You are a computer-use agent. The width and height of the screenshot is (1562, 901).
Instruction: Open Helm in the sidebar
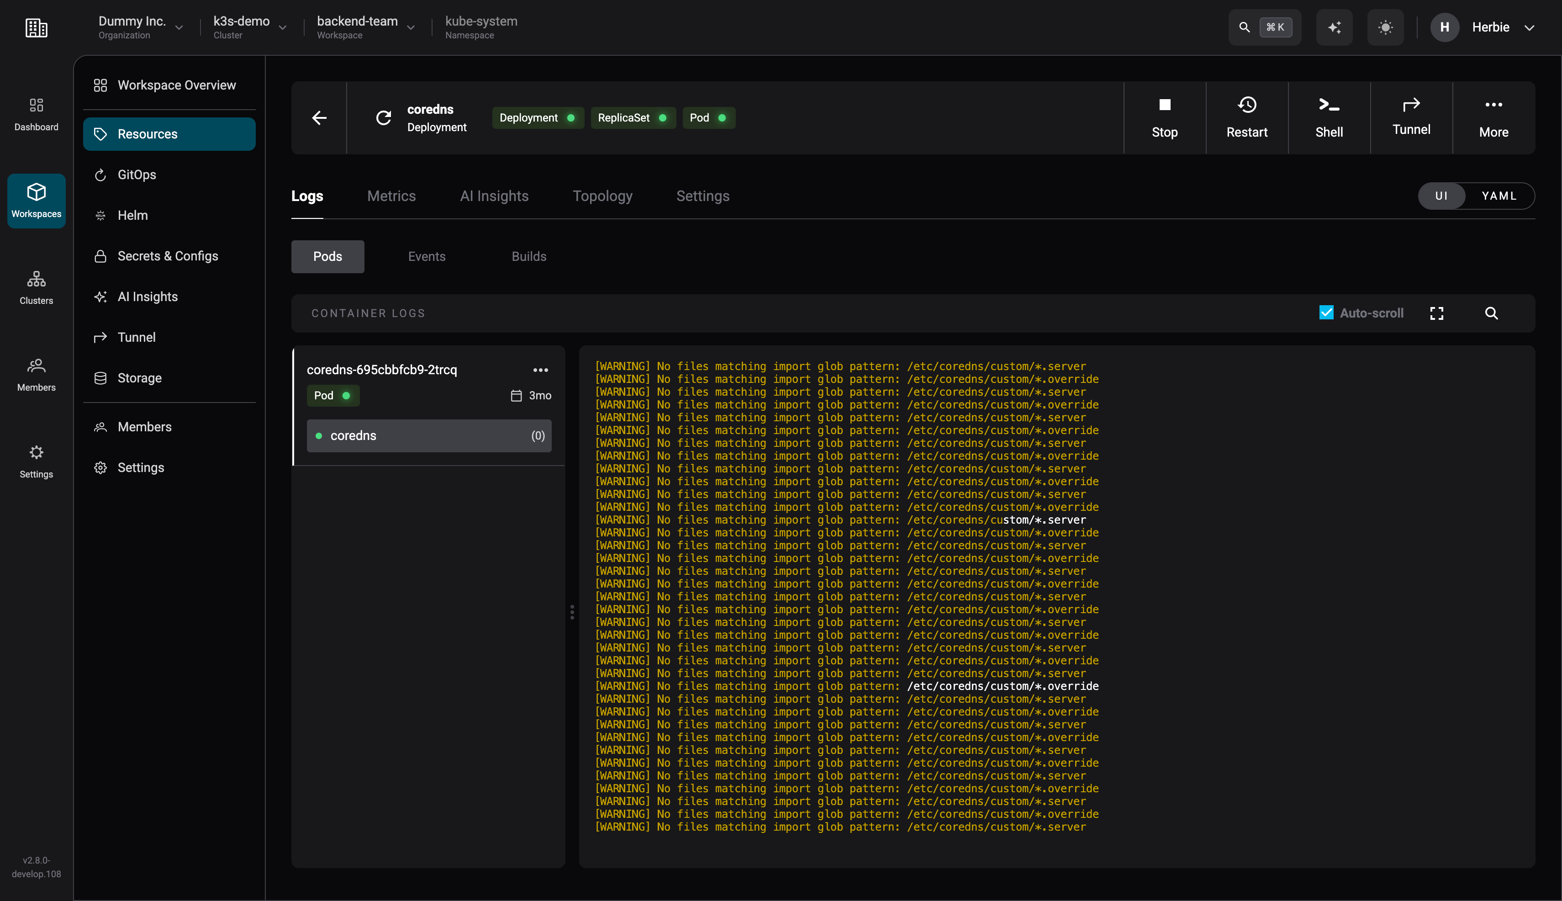click(x=169, y=215)
